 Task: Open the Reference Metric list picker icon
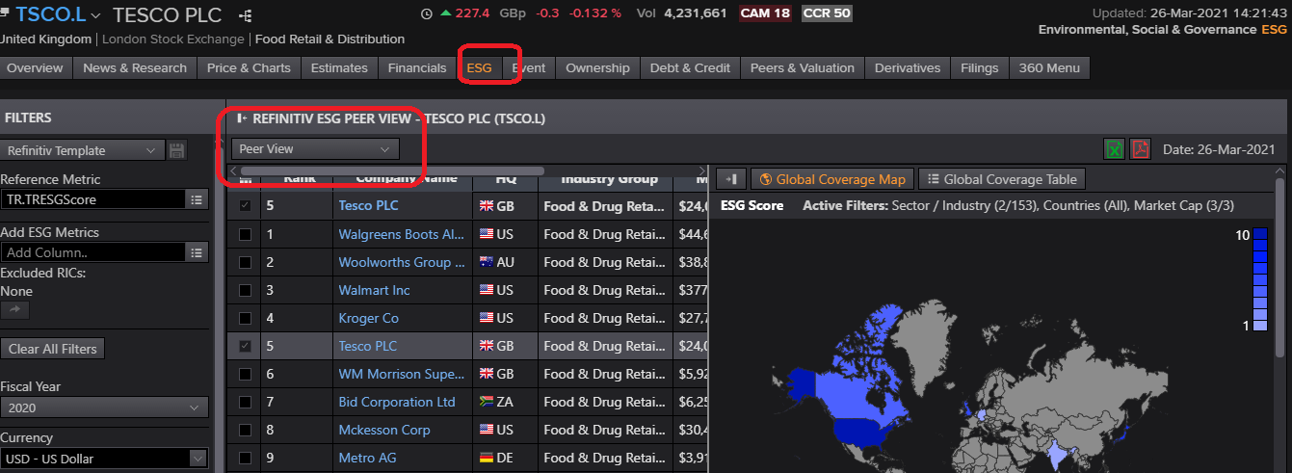coord(197,199)
